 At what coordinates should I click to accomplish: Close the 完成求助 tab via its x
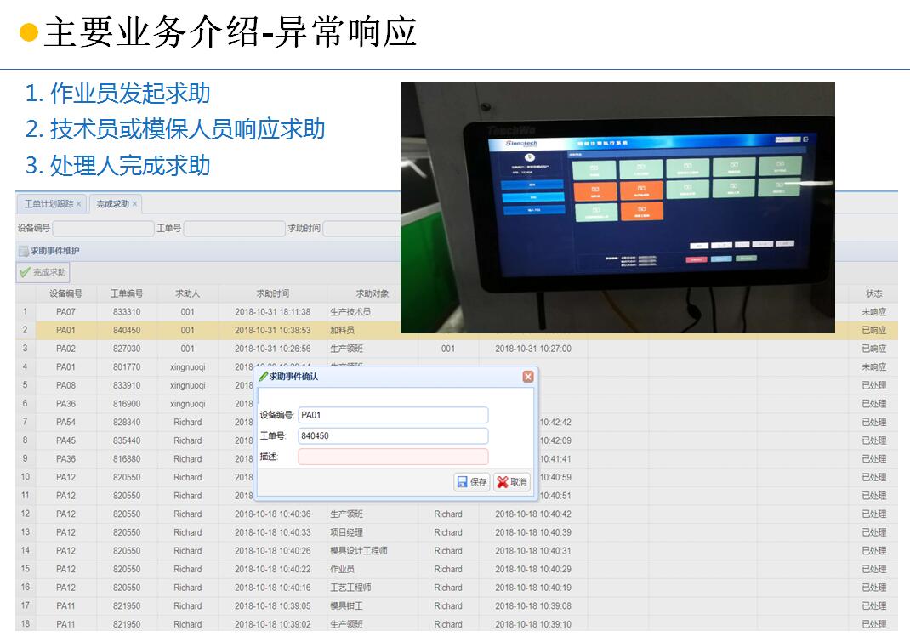coord(134,204)
